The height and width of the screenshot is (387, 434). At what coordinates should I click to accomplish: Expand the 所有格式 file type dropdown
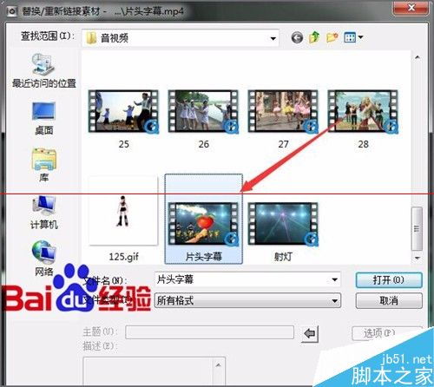334,301
